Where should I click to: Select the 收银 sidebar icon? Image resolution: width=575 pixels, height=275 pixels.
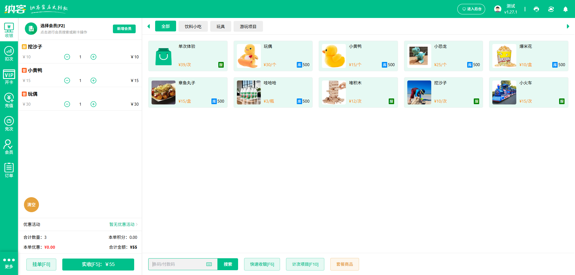click(9, 29)
